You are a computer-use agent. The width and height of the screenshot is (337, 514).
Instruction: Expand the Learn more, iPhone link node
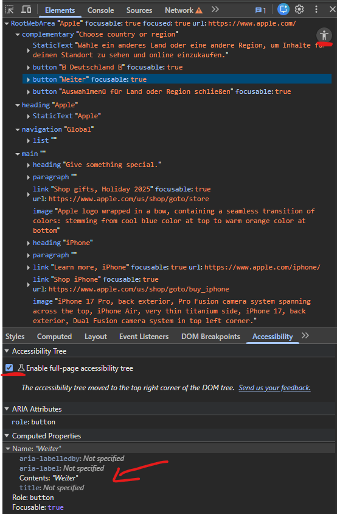point(29,268)
